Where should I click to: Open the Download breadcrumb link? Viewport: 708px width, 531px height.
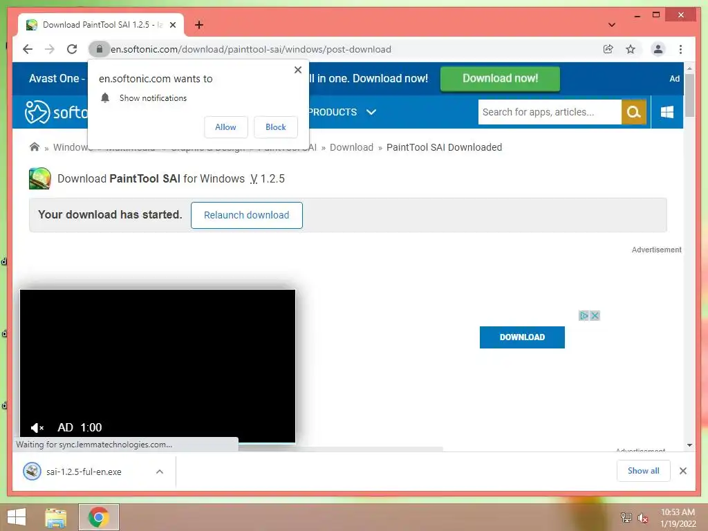(351, 147)
